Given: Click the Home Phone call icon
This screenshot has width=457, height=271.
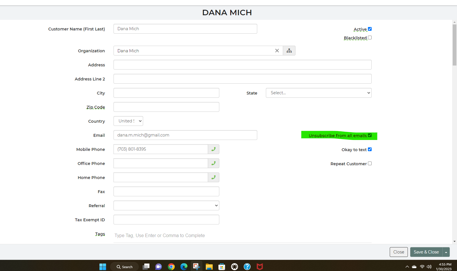Looking at the screenshot, I should pos(214,177).
